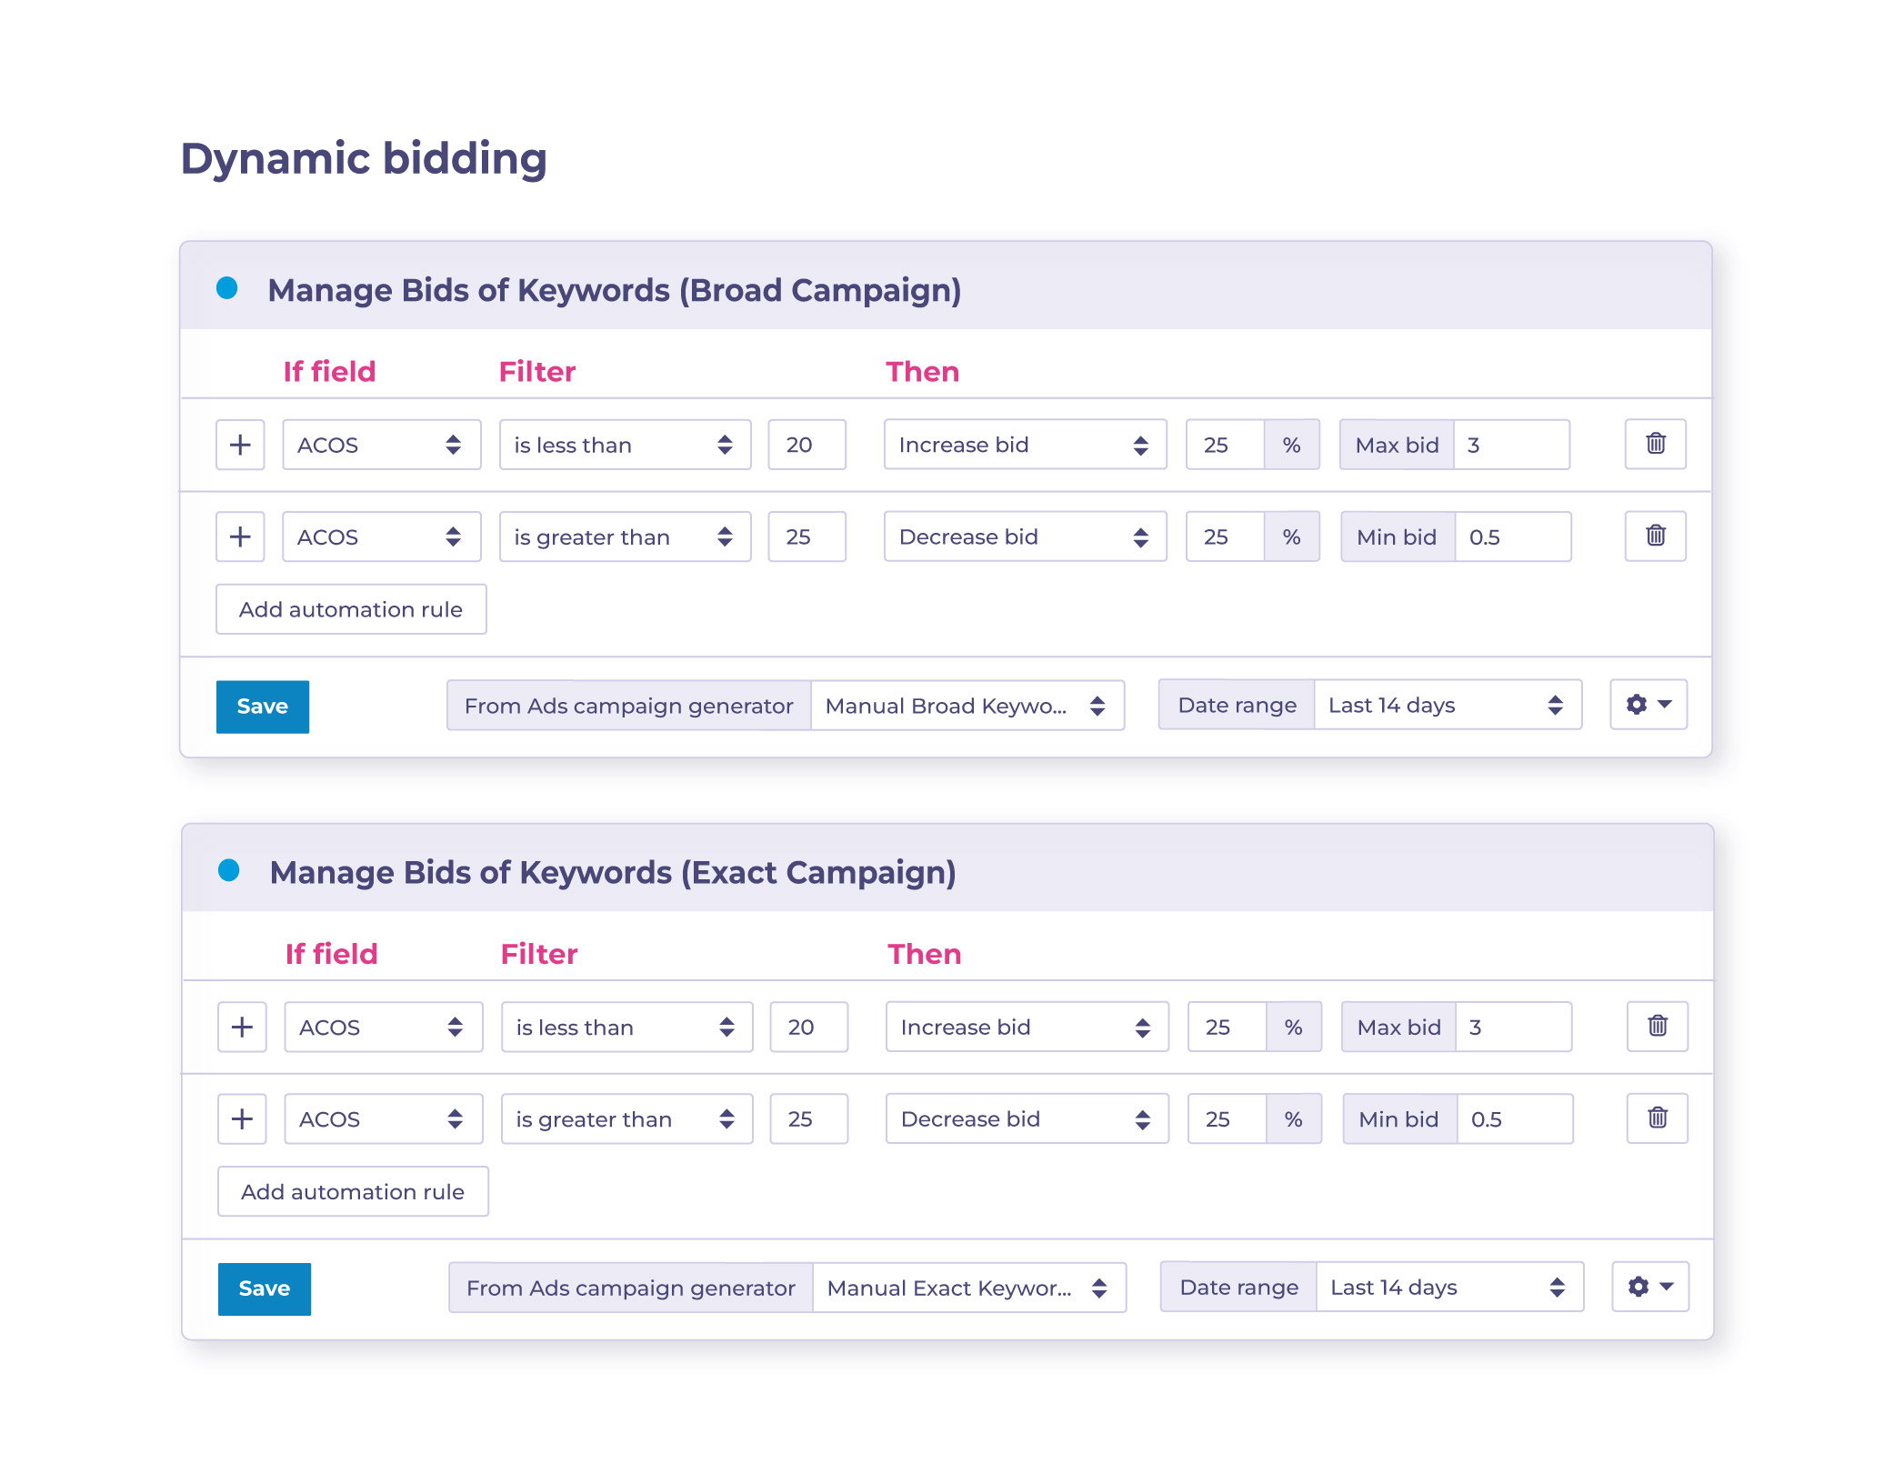Open 'Increase bid' action dropdown in Broad Campaign
1894x1474 pixels.
coord(1026,445)
